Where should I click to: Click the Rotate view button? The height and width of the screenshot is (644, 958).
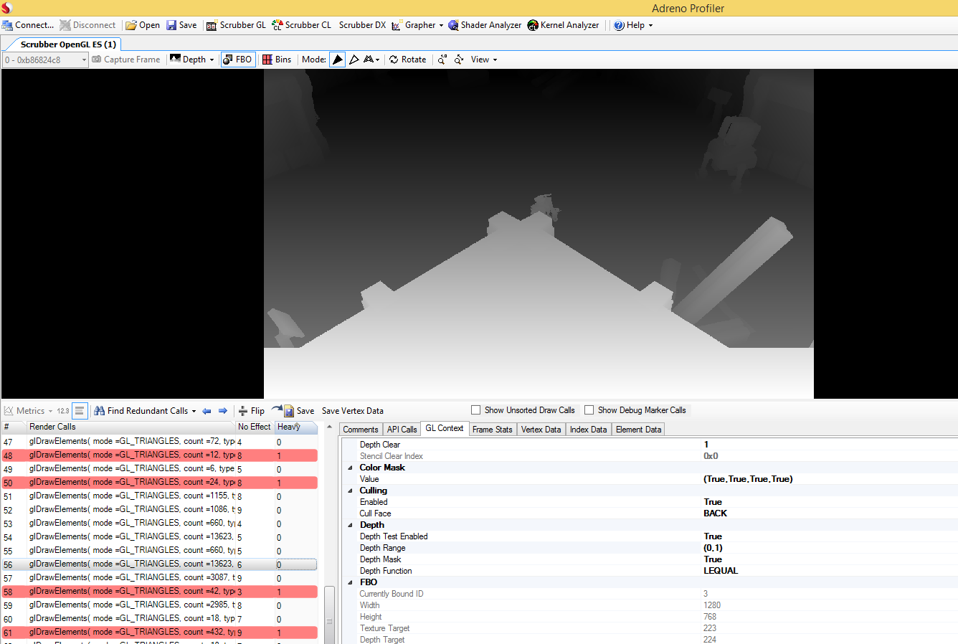coord(407,60)
